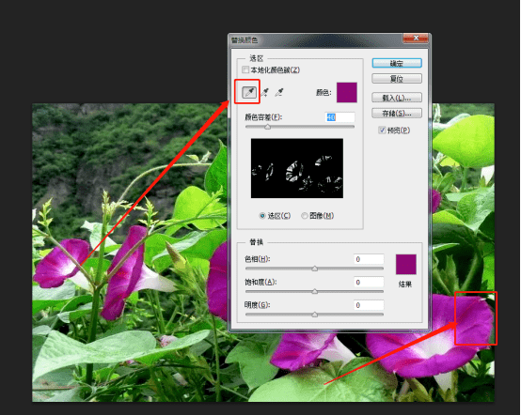Click the black-and-white selection preview thumbnail
Image resolution: width=521 pixels, height=415 pixels.
pos(297,168)
